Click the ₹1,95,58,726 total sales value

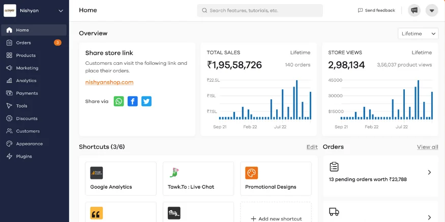pos(234,65)
